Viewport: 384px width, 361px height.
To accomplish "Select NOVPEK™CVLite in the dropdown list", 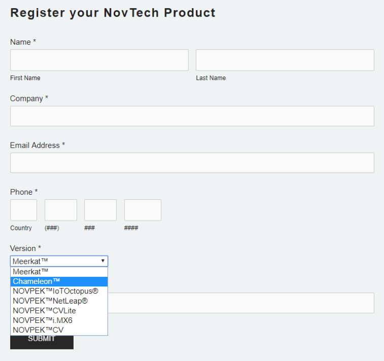I will (x=59, y=310).
